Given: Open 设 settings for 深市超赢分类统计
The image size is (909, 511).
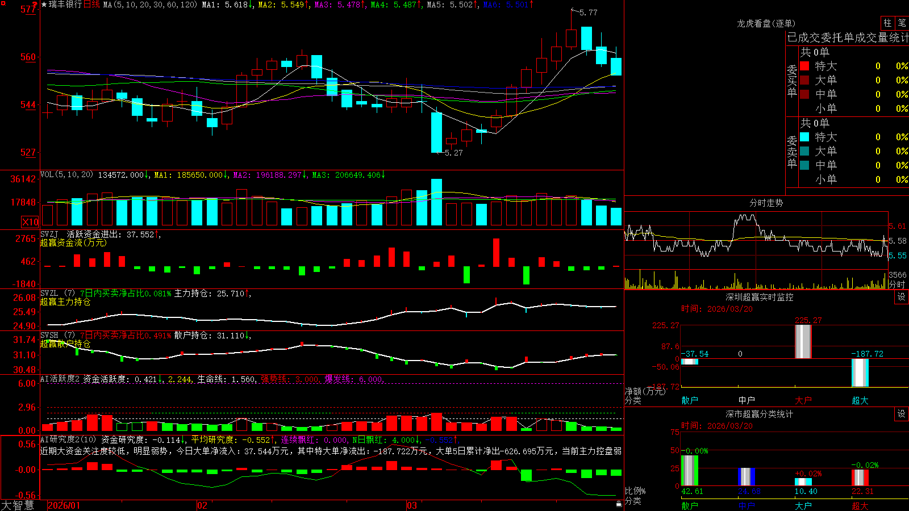Looking at the screenshot, I should [x=902, y=414].
